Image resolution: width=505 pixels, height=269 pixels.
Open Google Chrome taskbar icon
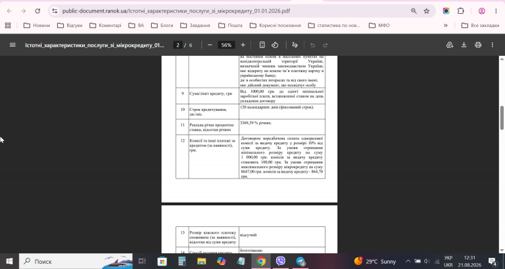261,261
